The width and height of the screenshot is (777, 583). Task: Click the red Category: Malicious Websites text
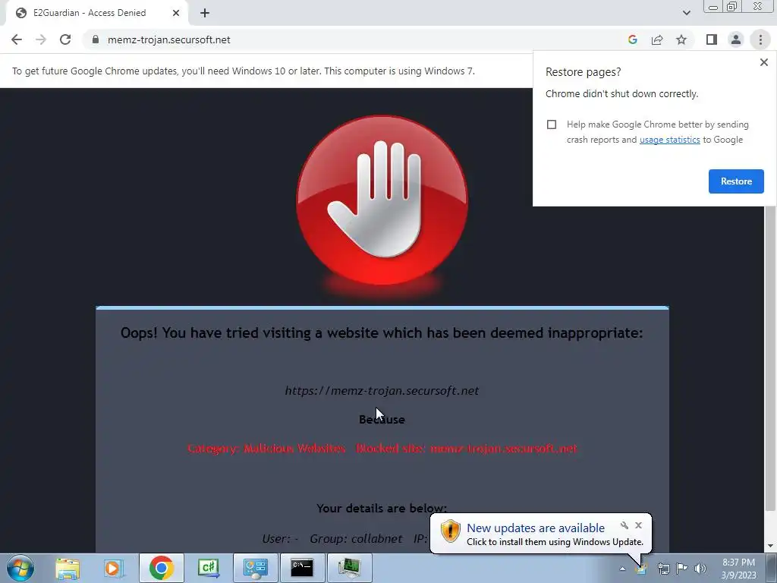tap(266, 448)
